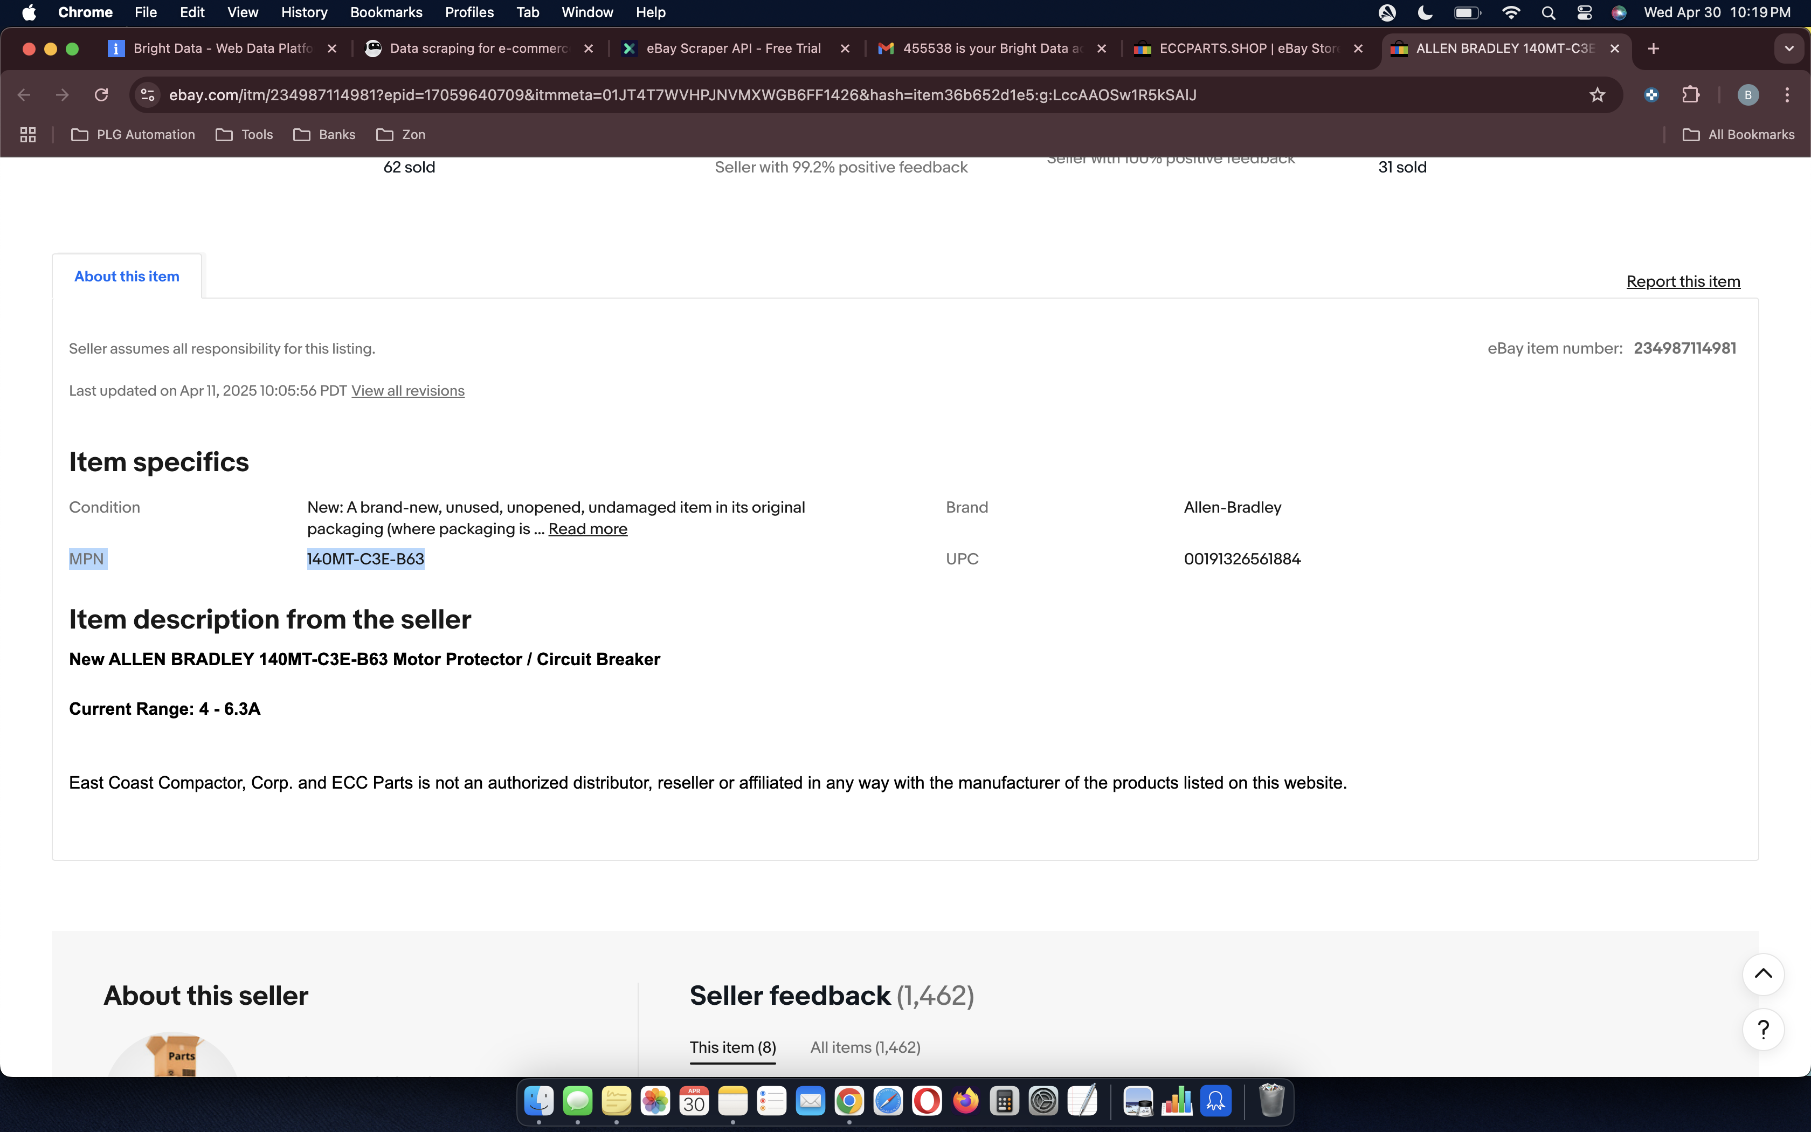Open Notes from the dock
1811x1132 pixels.
tap(732, 1101)
